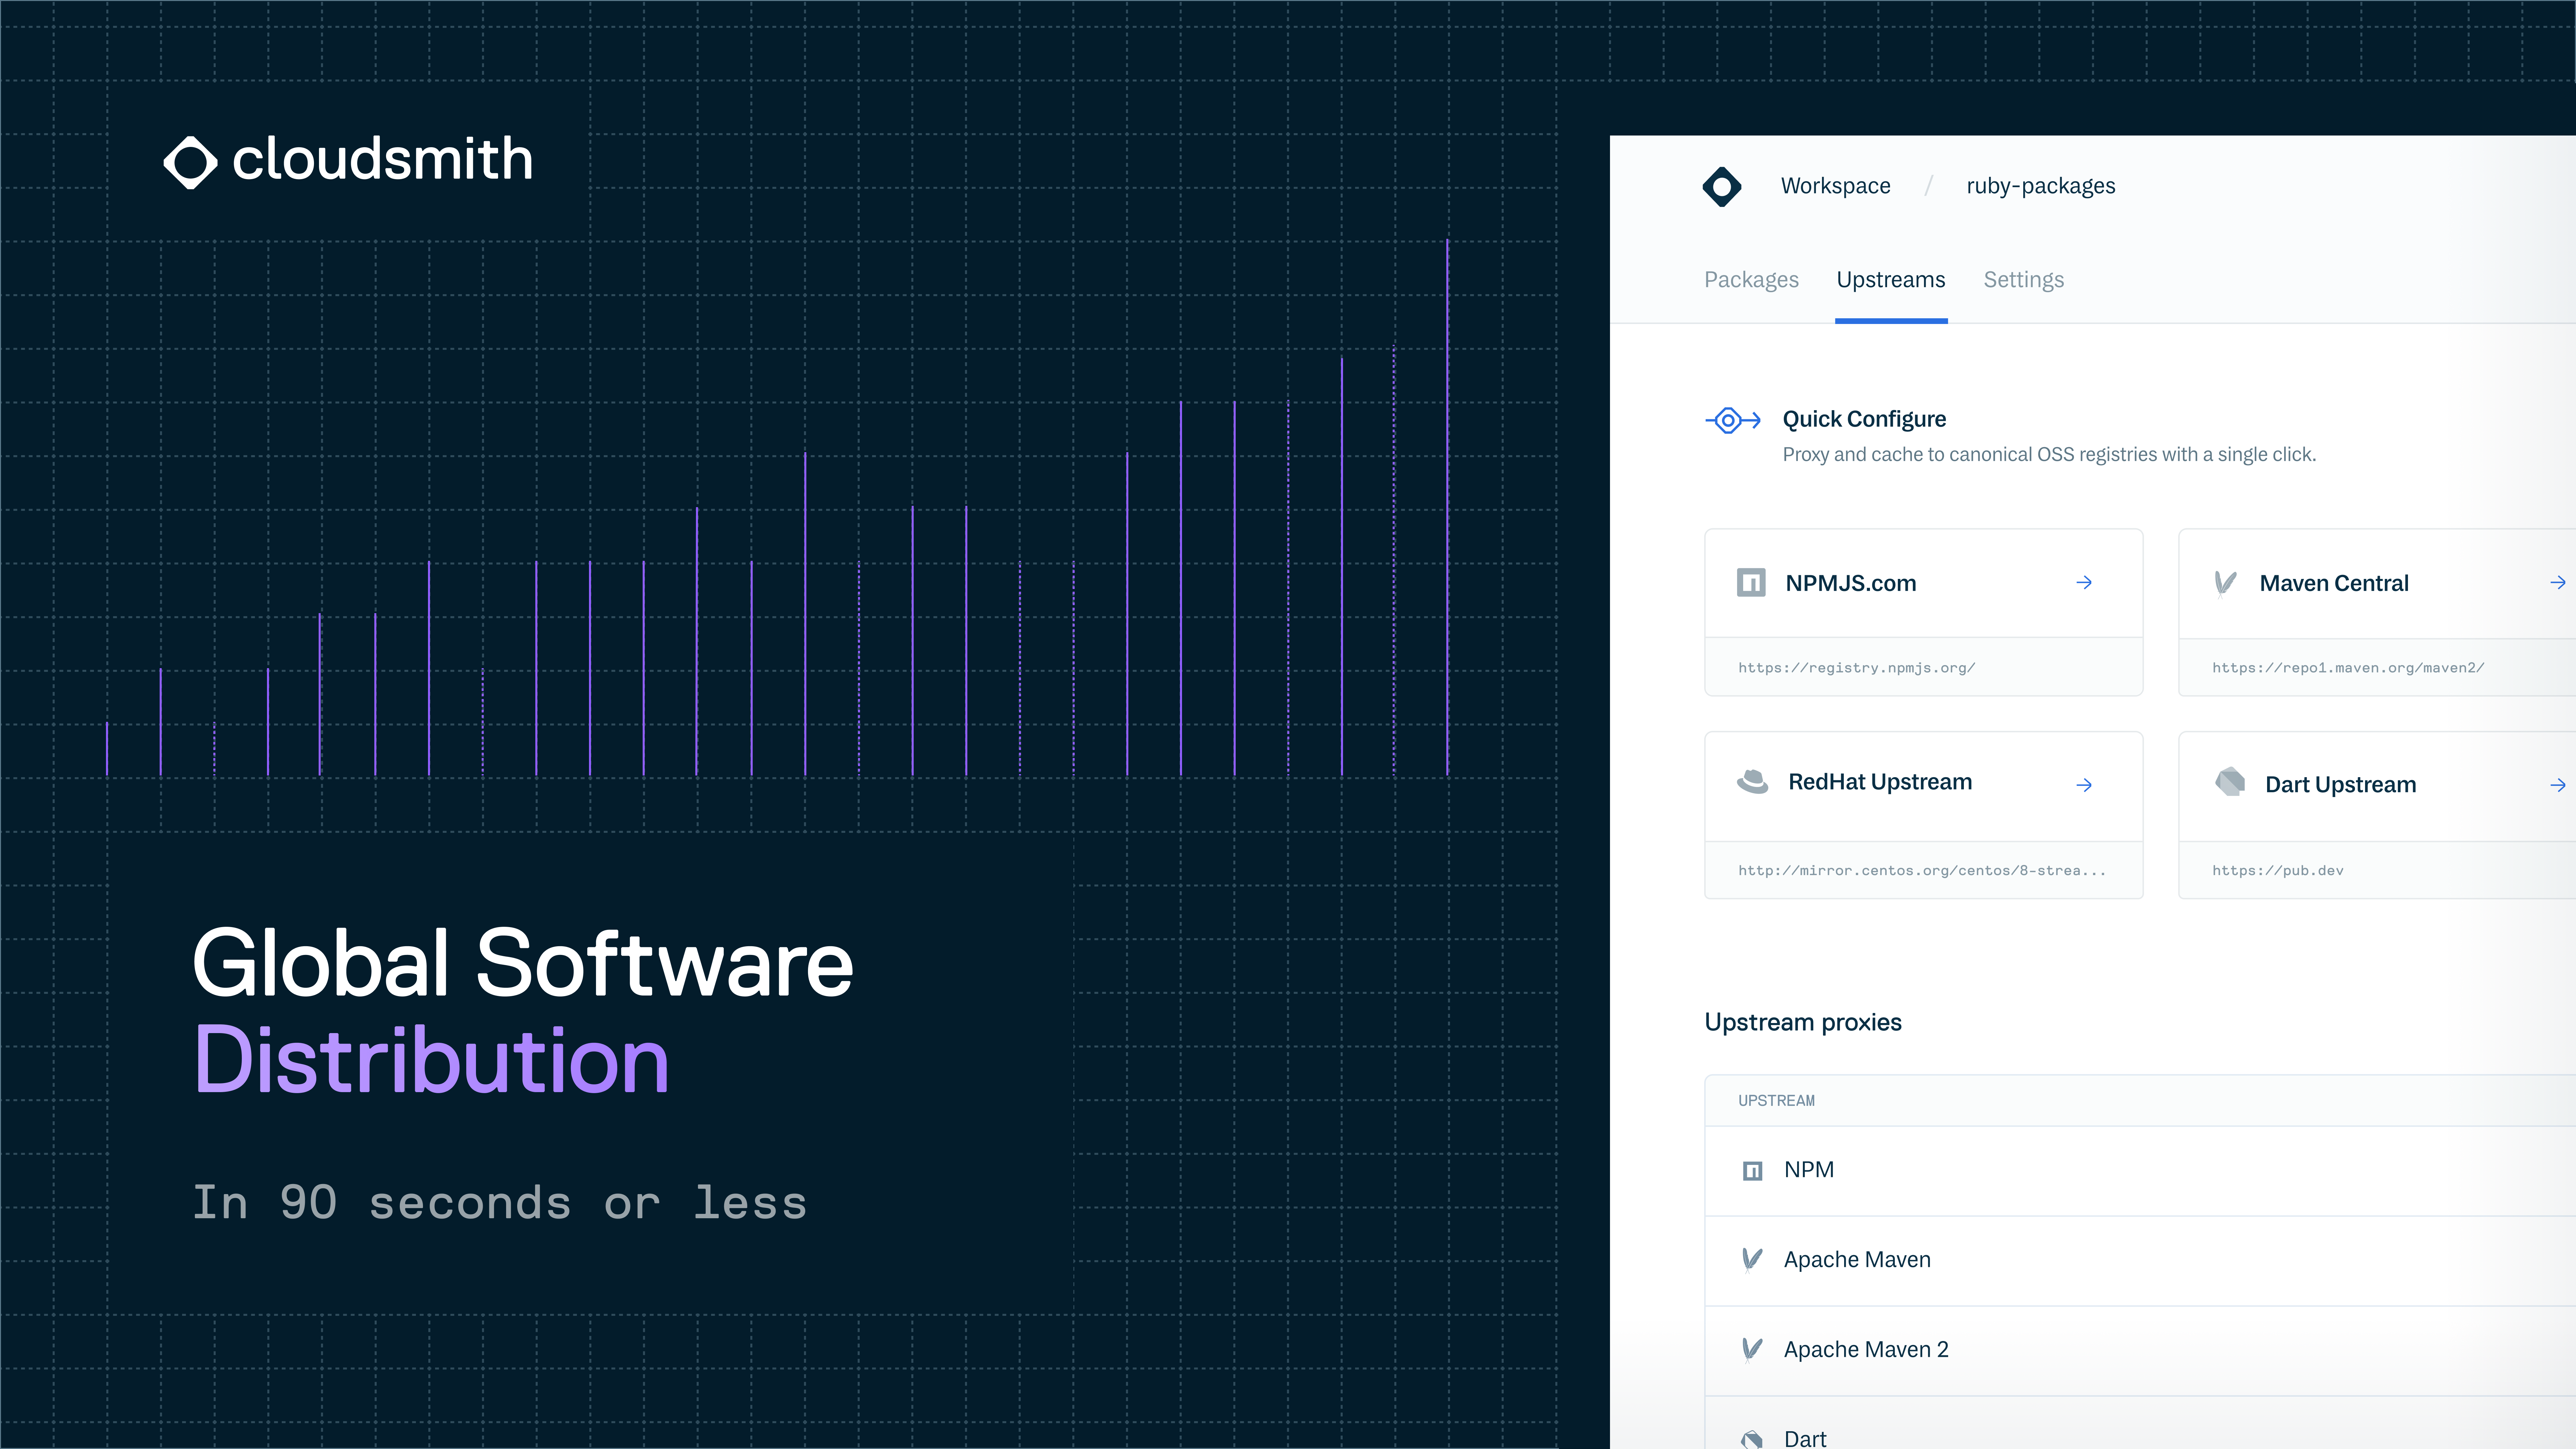Click the Apache Maven 2 row icon
2576x1449 pixels.
coord(1752,1350)
